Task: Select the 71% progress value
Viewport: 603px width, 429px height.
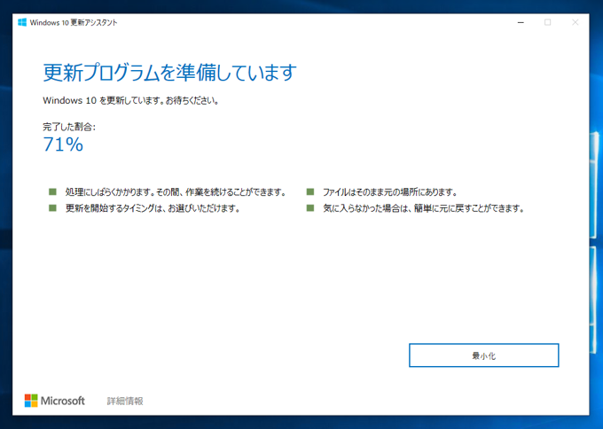Action: click(63, 144)
